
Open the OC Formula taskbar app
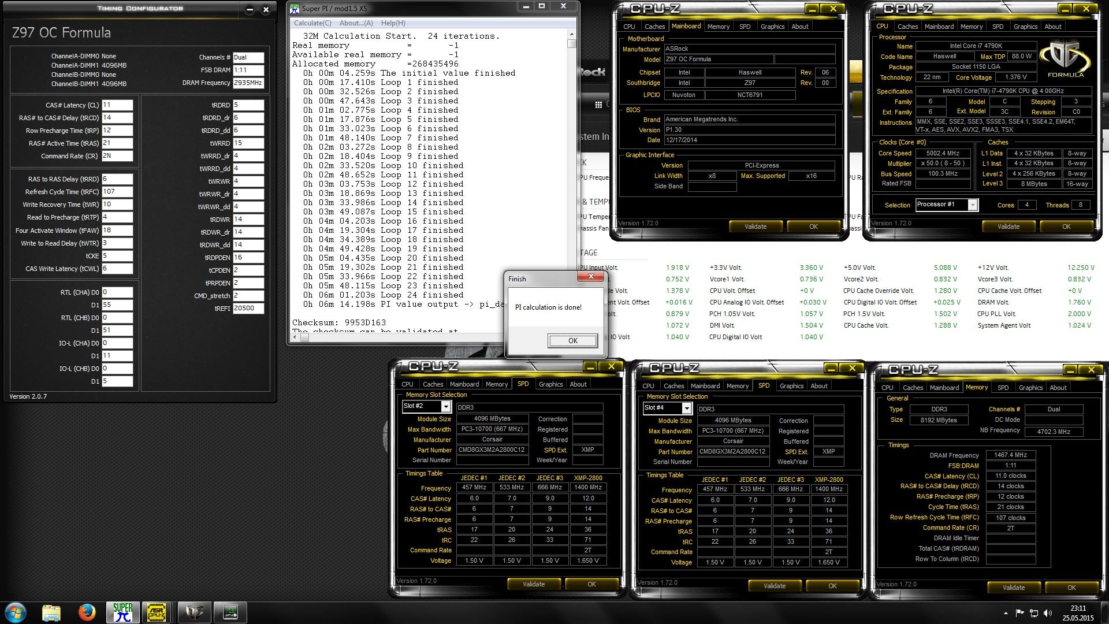[195, 612]
